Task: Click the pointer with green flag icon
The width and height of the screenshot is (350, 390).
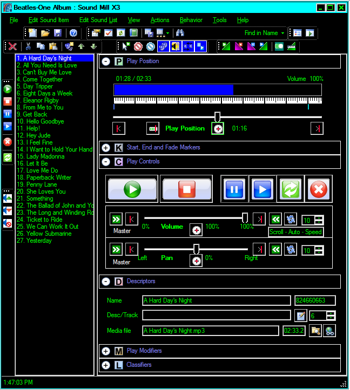Action: pos(126,46)
